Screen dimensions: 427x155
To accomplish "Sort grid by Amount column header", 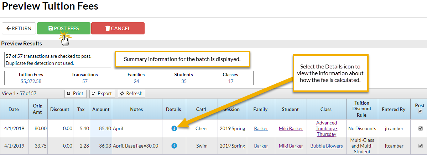I will pos(101,109).
